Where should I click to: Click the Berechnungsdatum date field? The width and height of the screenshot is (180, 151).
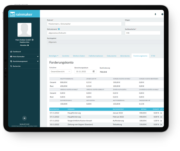click(85, 71)
